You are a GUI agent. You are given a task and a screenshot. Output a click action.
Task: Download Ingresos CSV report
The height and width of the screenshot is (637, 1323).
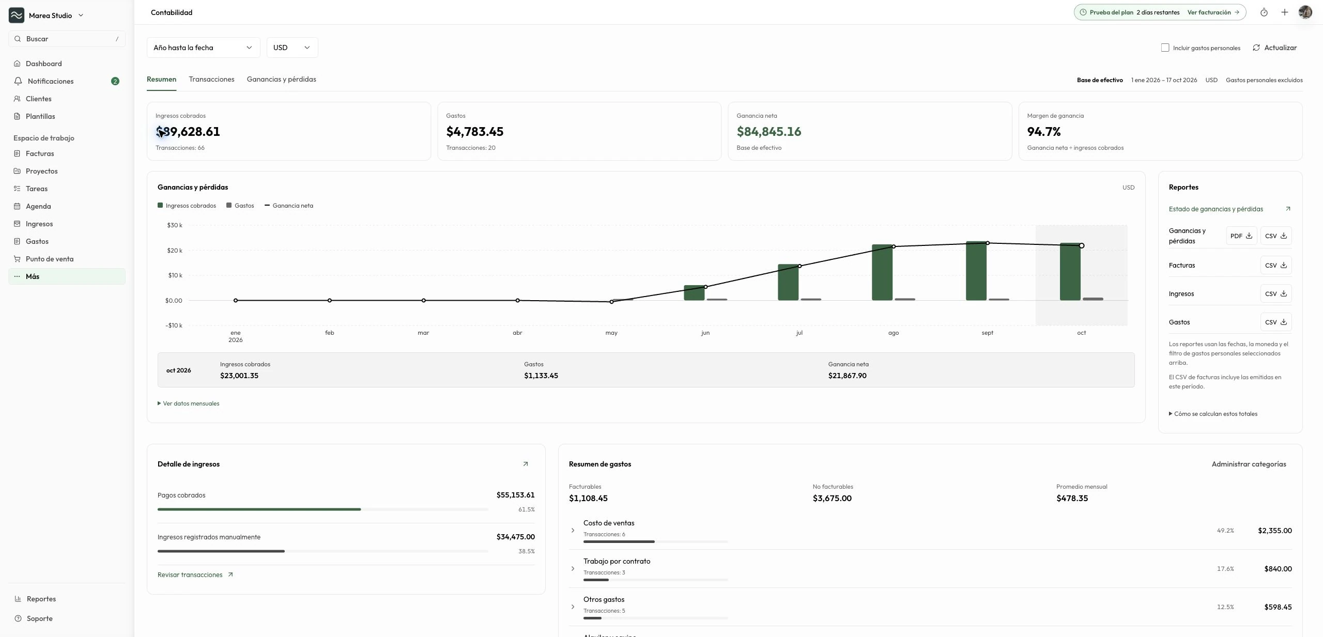pos(1275,294)
